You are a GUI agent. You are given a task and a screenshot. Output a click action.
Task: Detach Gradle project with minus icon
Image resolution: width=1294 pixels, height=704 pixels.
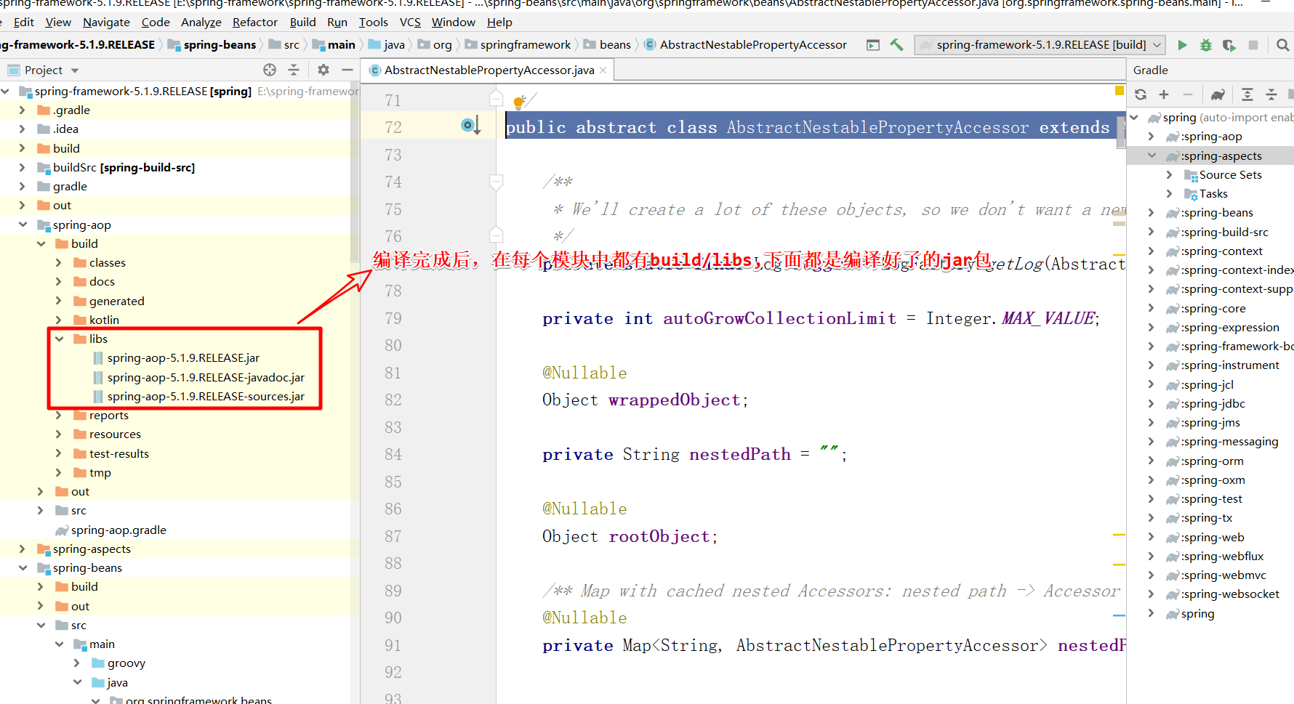pos(1188,94)
